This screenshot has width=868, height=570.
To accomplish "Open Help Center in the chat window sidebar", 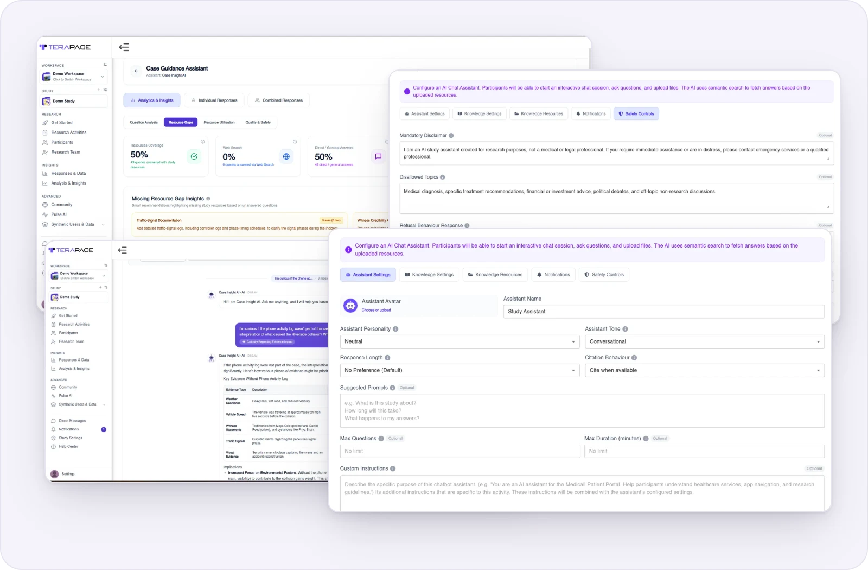I will pos(65,447).
